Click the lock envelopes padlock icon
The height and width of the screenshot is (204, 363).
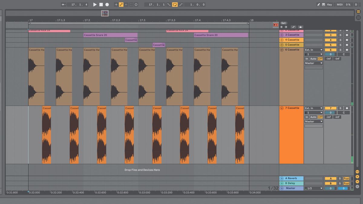300,27
